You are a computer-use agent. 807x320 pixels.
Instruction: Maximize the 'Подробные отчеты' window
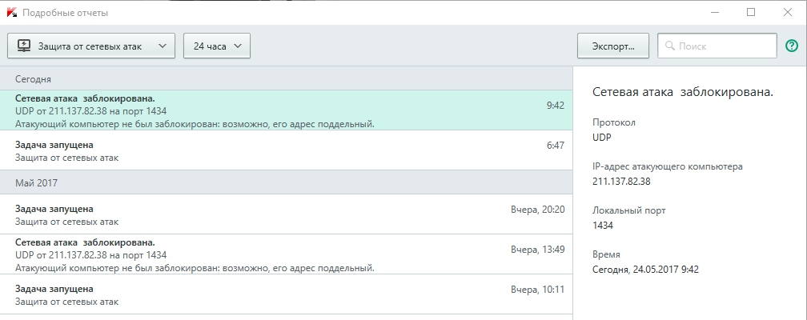point(750,12)
